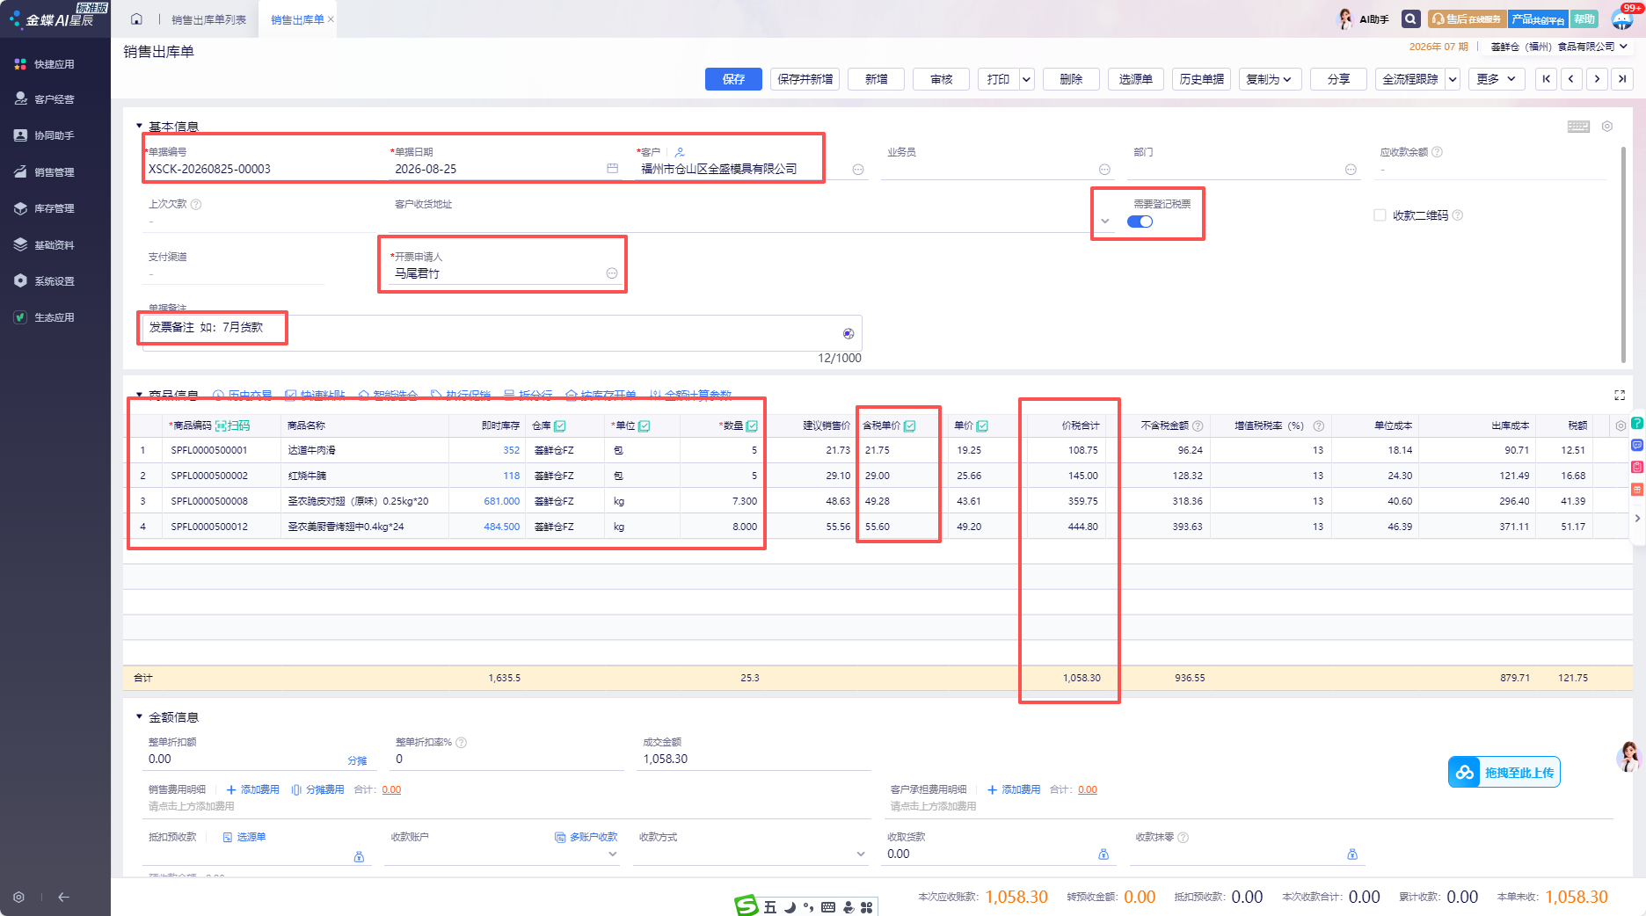
Task: Check the 收款二维码 checkbox
Action: point(1380,215)
